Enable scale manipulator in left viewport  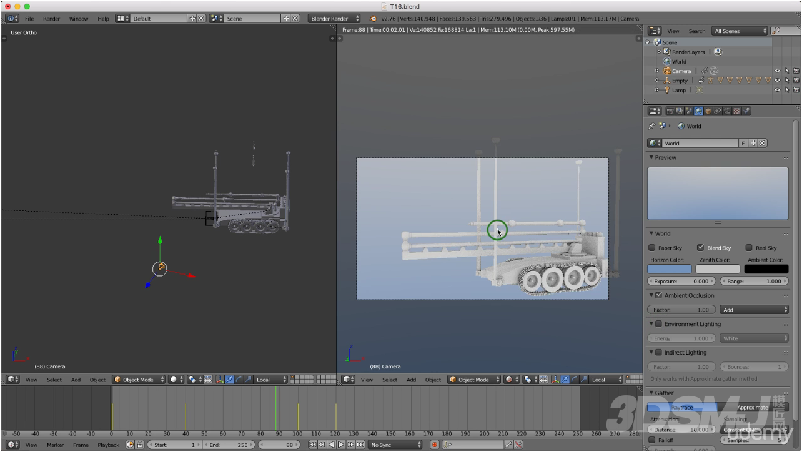[x=248, y=380]
